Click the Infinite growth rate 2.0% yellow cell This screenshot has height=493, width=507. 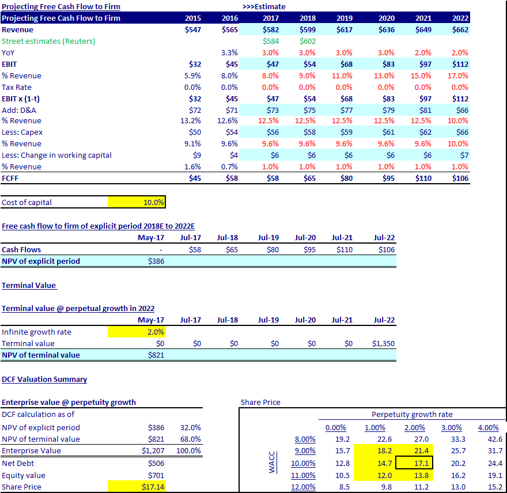coord(137,332)
